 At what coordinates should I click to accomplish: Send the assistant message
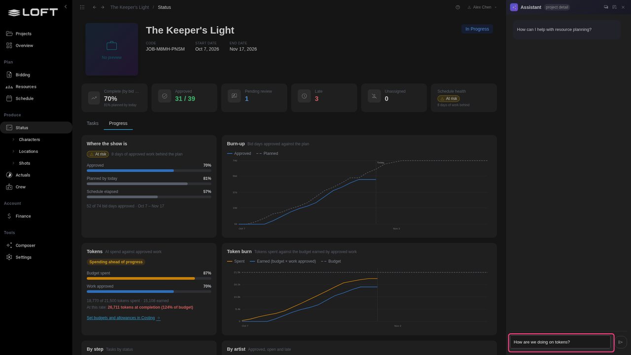pyautogui.click(x=621, y=342)
